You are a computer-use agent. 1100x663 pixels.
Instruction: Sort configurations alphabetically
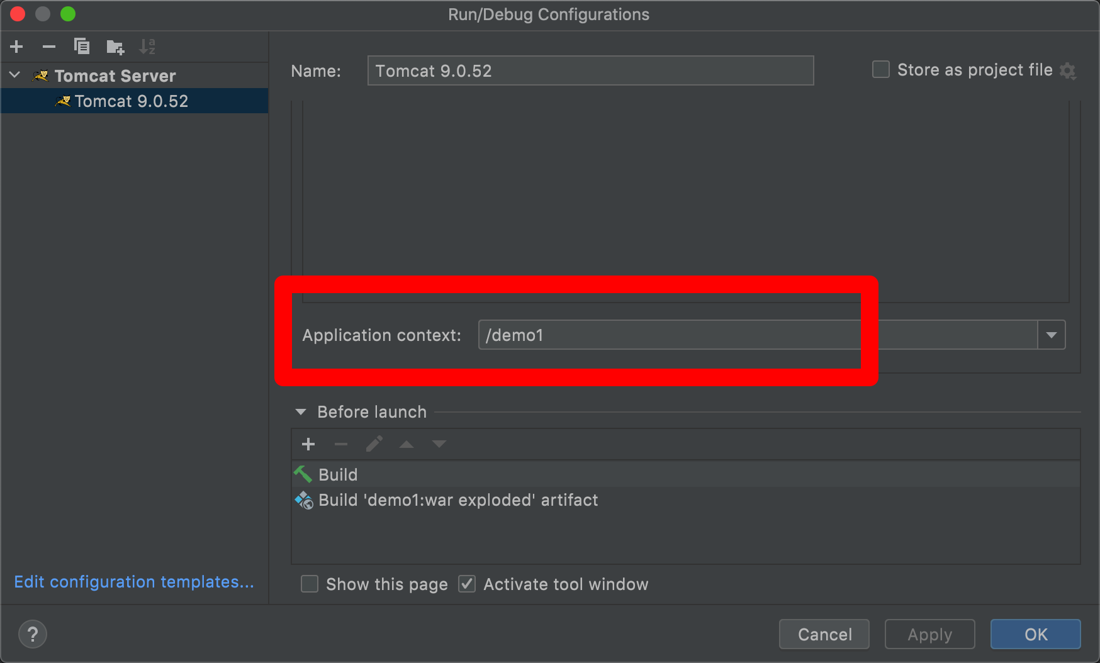(x=147, y=47)
